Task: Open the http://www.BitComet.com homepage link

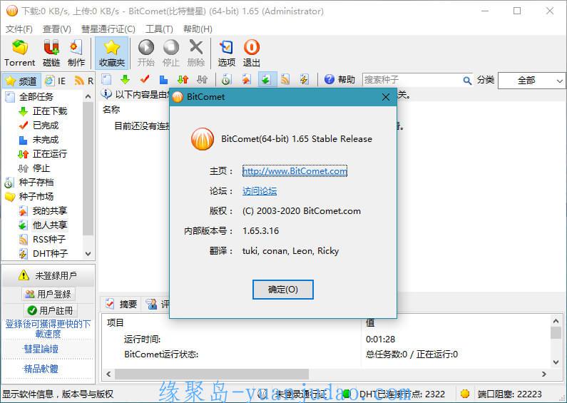Action: [x=295, y=170]
